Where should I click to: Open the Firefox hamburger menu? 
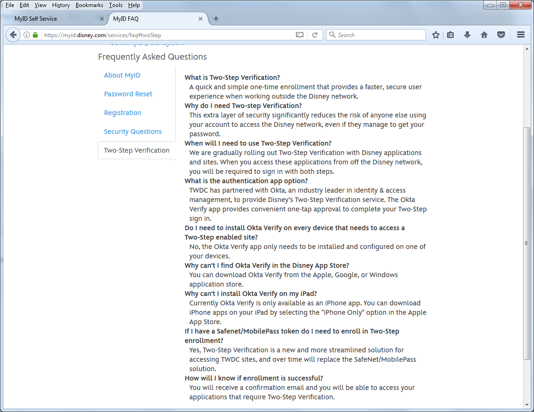pos(521,35)
